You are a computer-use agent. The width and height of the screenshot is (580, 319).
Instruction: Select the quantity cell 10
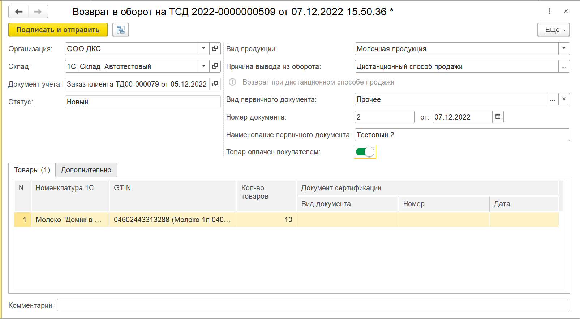click(x=267, y=219)
